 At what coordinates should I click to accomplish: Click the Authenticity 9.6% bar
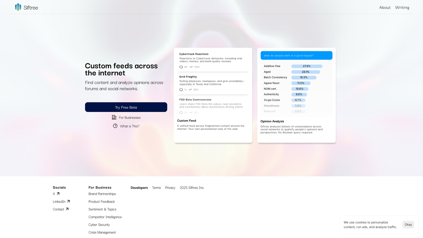click(299, 94)
